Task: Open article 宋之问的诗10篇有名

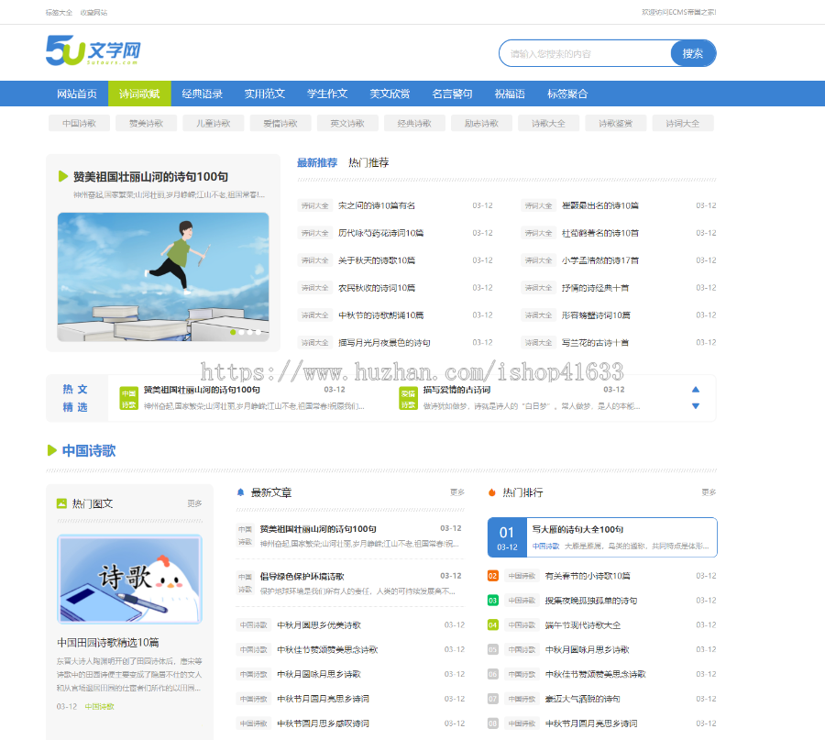Action: click(x=377, y=205)
